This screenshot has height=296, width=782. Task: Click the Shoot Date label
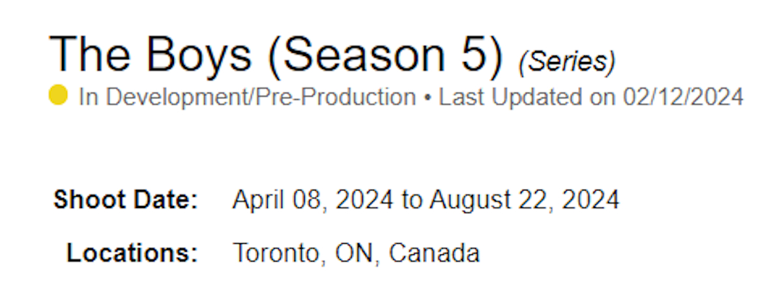[x=126, y=200]
